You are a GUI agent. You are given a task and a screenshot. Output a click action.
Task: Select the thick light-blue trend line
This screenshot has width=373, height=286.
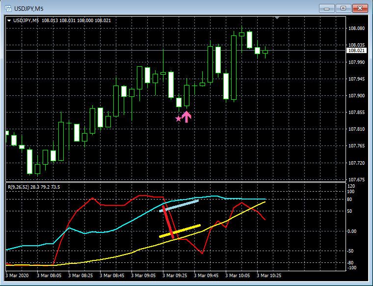[179, 206]
